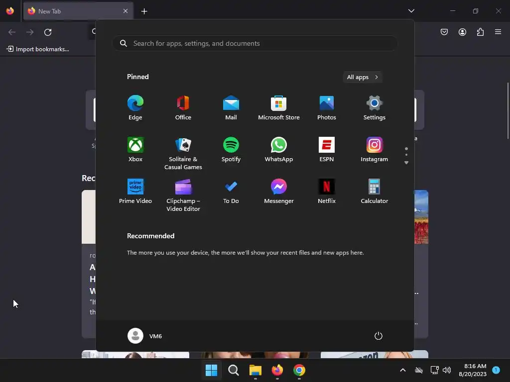Screen dimensions: 510x382
Task: Open Firefox application menu
Action: point(498,32)
